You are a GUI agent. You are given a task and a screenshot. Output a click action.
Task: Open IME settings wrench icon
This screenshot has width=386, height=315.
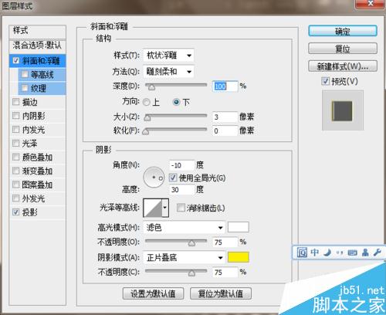(x=378, y=252)
